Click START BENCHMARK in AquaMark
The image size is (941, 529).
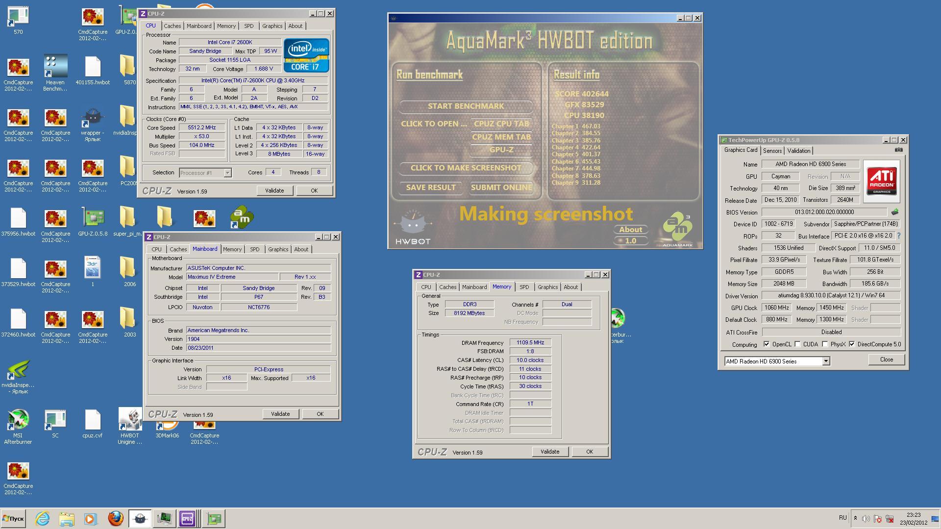pos(466,106)
